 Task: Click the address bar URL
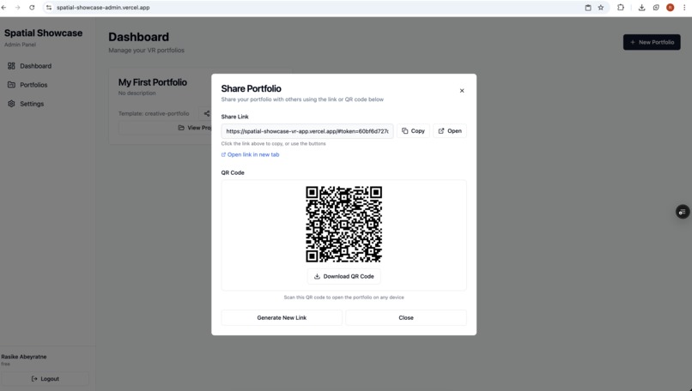tap(103, 8)
